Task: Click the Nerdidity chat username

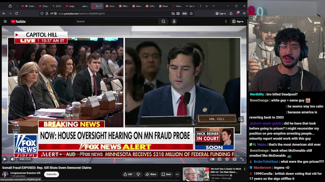Action: tap(257, 94)
